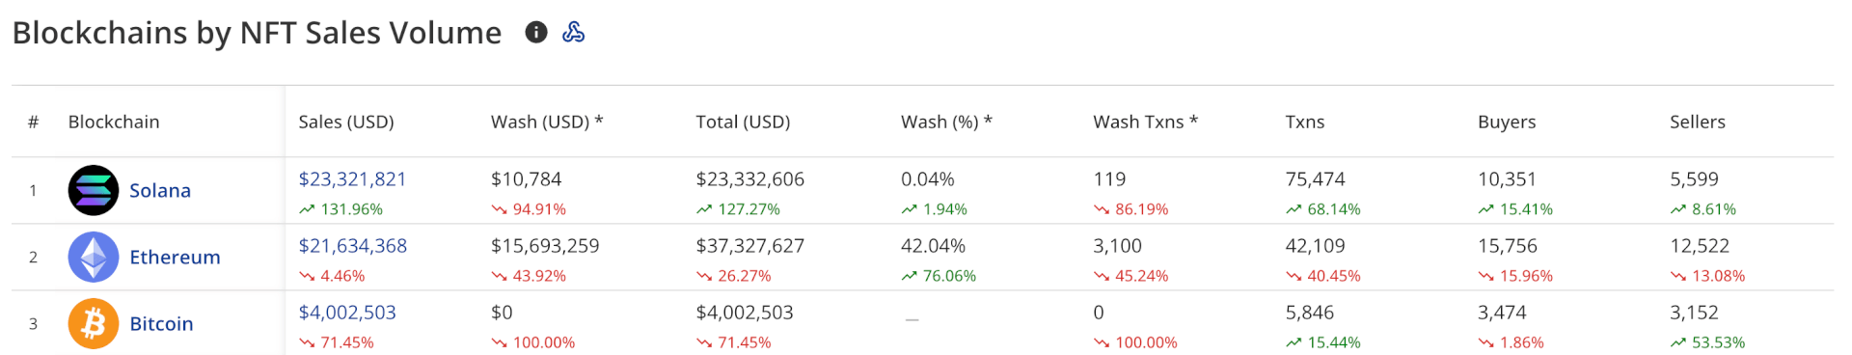Open the webhook icon next to the title

[x=573, y=32]
